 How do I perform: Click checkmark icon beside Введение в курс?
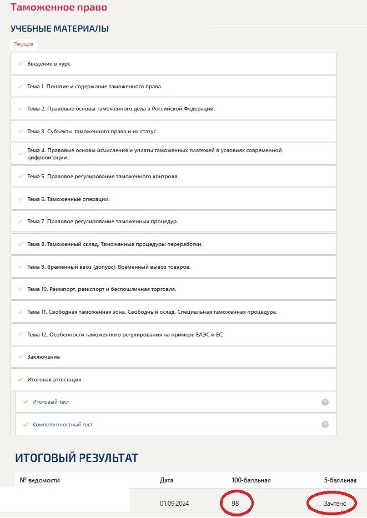pos(20,64)
